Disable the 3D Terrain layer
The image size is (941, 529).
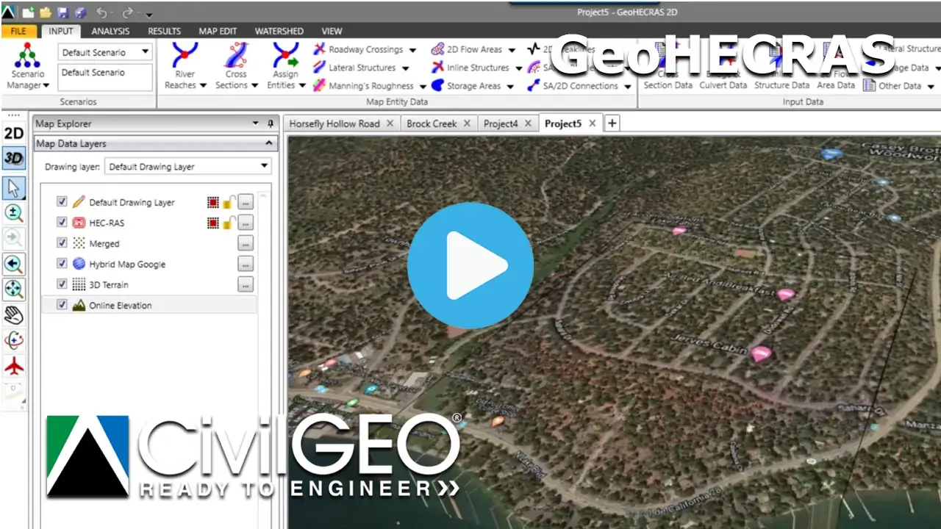(62, 284)
